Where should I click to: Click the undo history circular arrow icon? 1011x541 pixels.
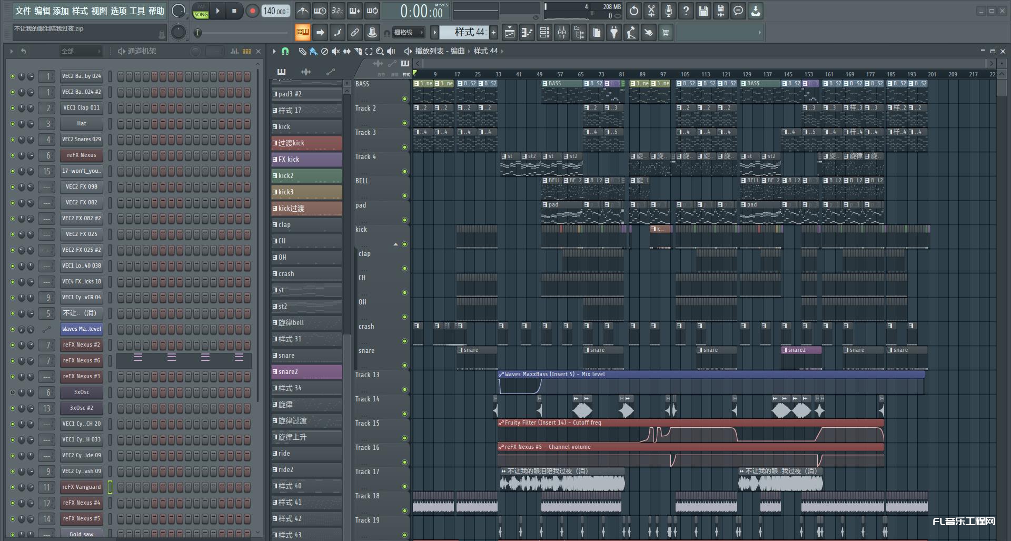click(634, 11)
